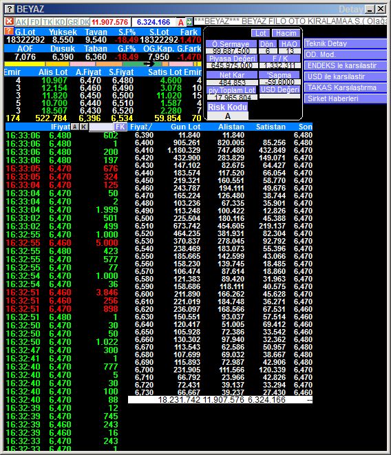Click the black arrow marker on range bar
This screenshot has width=391, height=455.
[x=149, y=64]
